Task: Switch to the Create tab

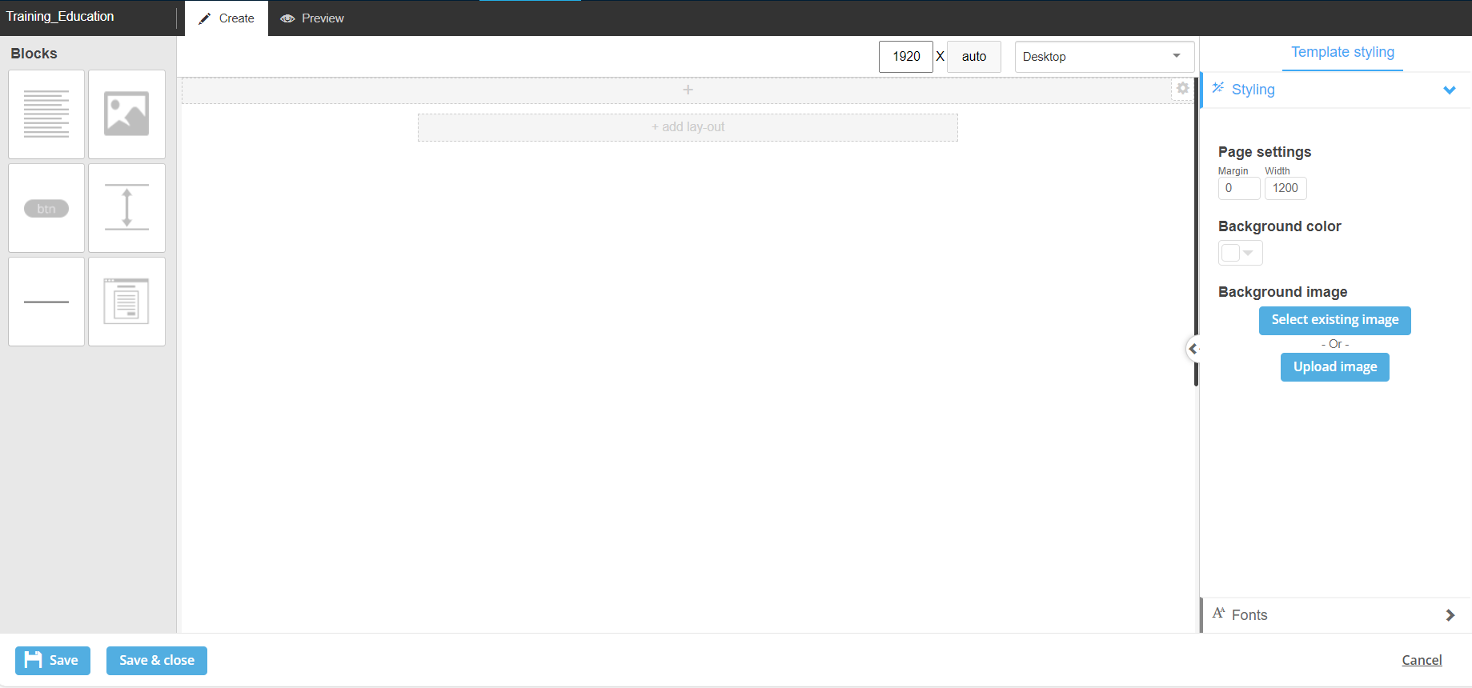Action: (x=227, y=18)
